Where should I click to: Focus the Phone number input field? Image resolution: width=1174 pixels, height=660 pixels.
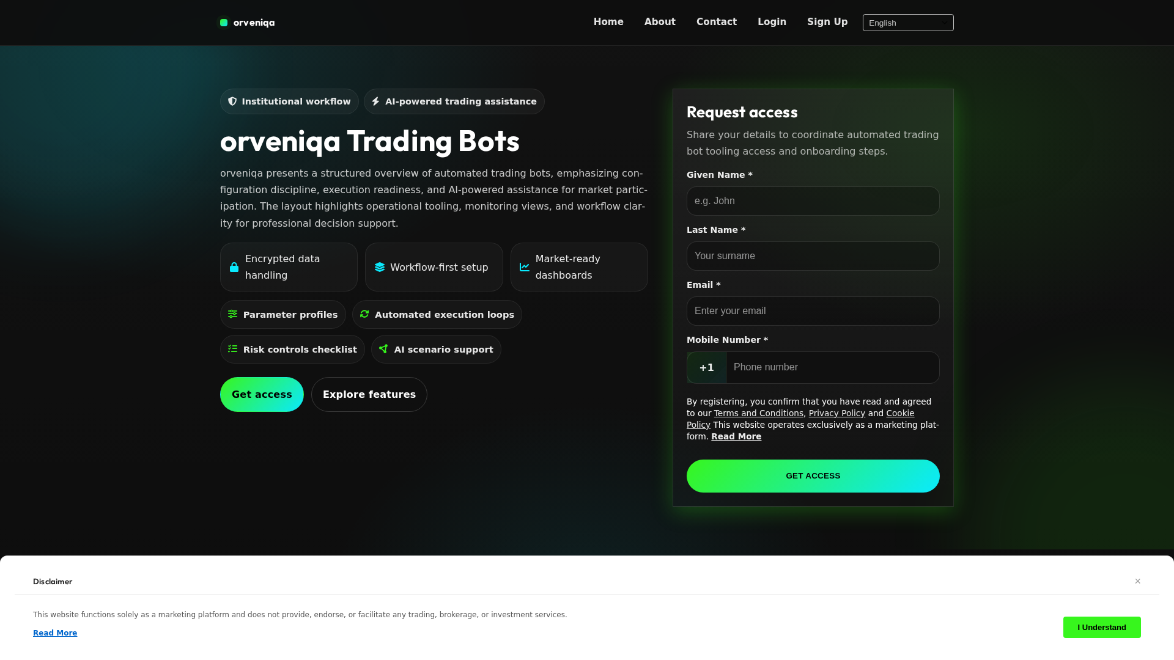[833, 367]
